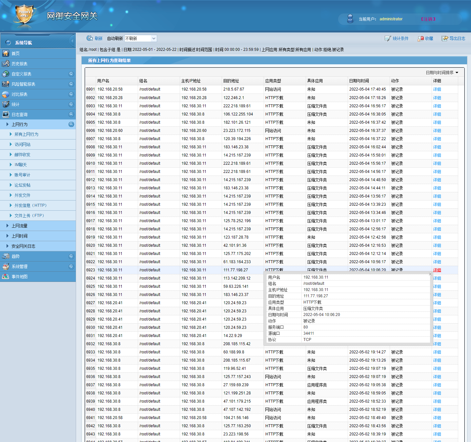Click the date and time (日期与时间) column header
The height and width of the screenshot is (442, 471).
point(359,81)
